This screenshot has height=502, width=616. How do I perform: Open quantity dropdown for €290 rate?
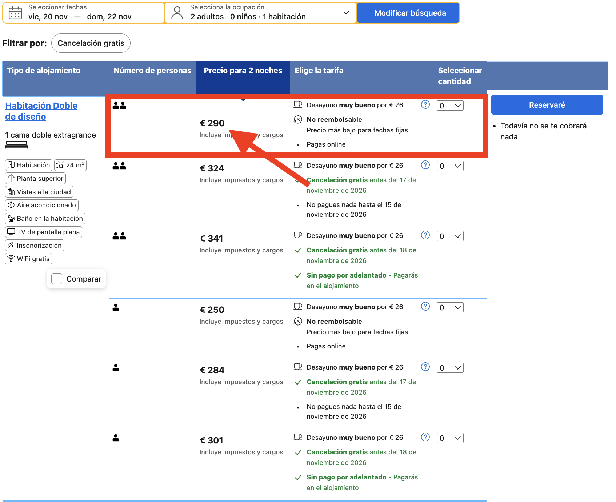[x=450, y=105]
